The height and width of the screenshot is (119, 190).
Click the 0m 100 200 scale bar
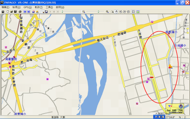tap(175, 111)
